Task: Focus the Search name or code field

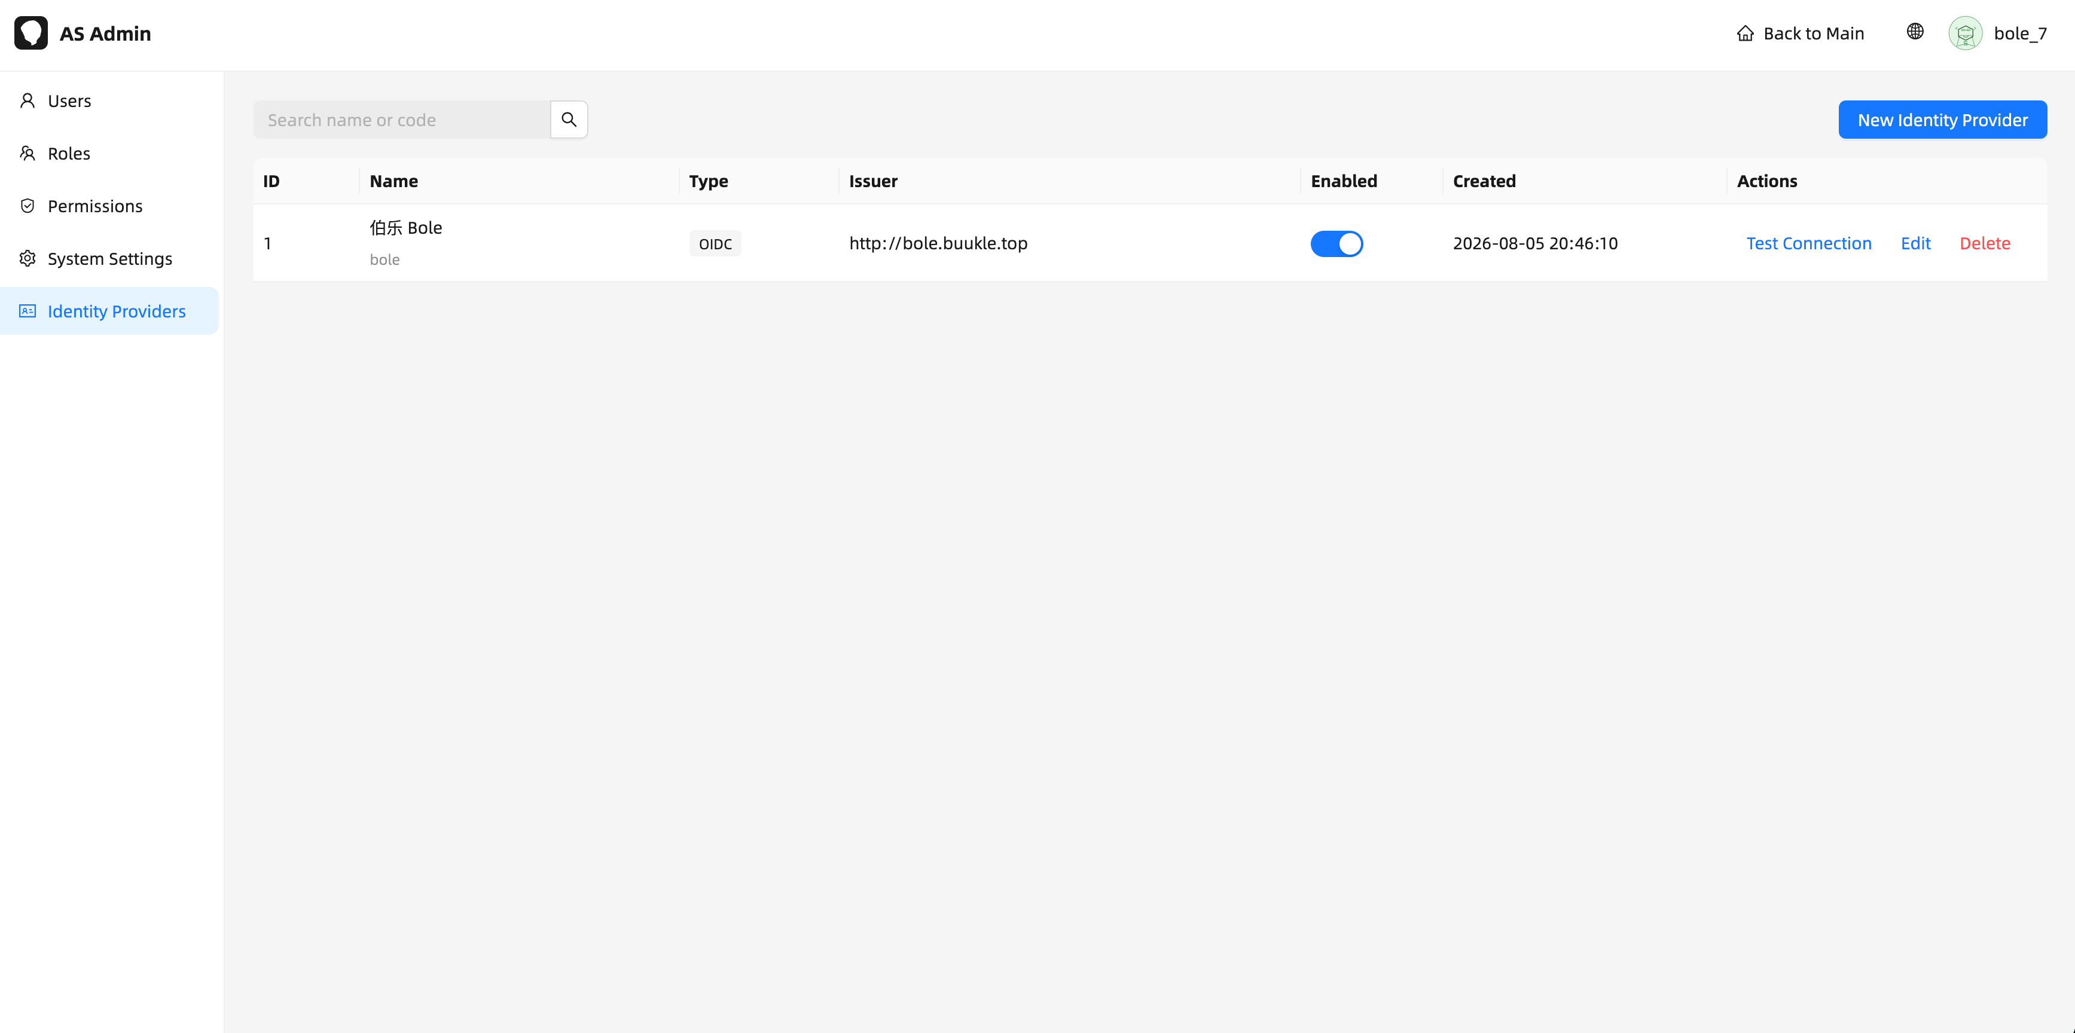Action: pos(402,120)
